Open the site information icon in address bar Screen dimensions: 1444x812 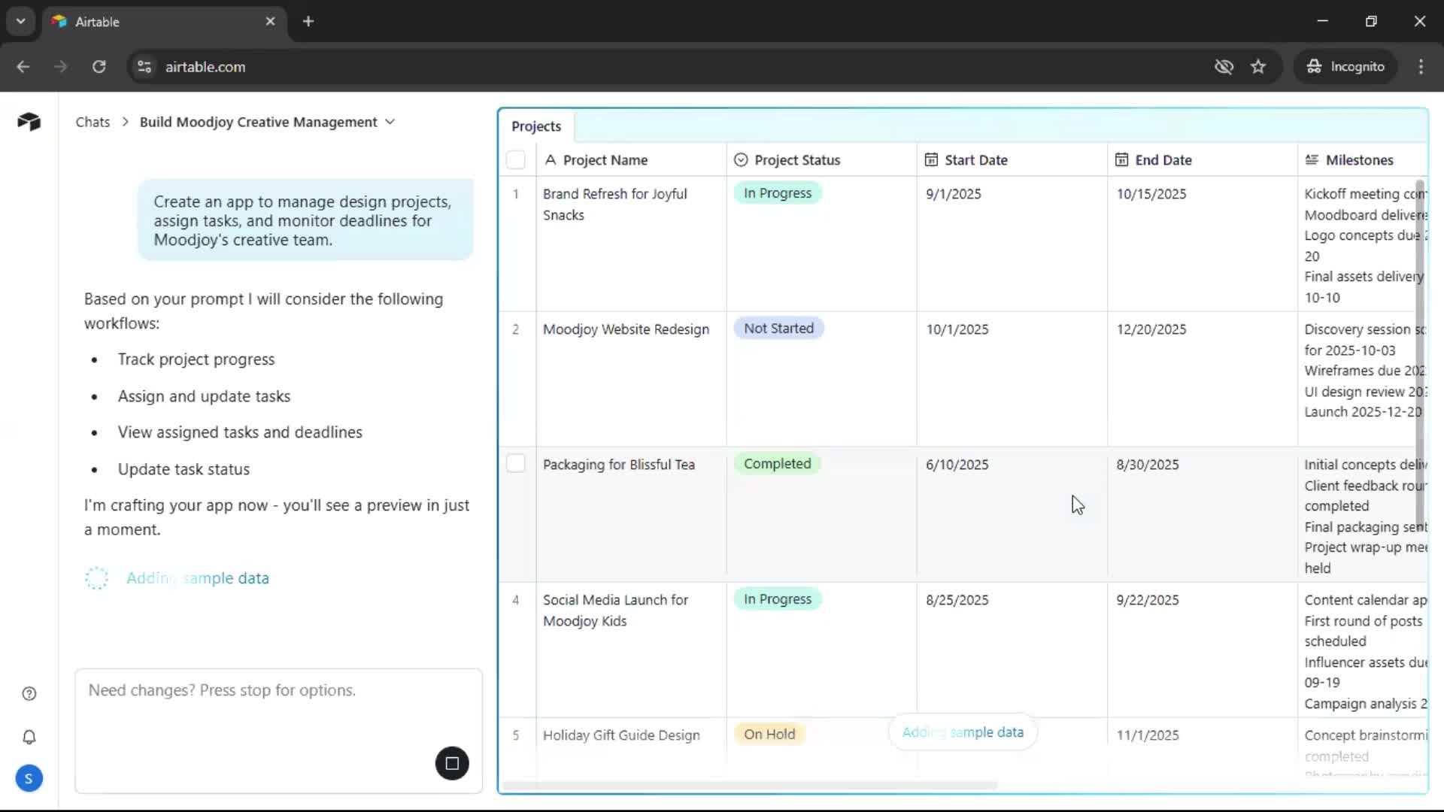(144, 66)
